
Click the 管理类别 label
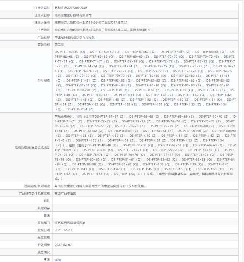(x=44, y=44)
